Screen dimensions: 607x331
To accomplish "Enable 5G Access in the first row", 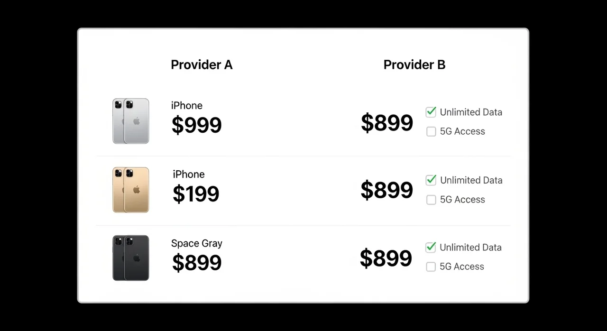I will coord(431,131).
